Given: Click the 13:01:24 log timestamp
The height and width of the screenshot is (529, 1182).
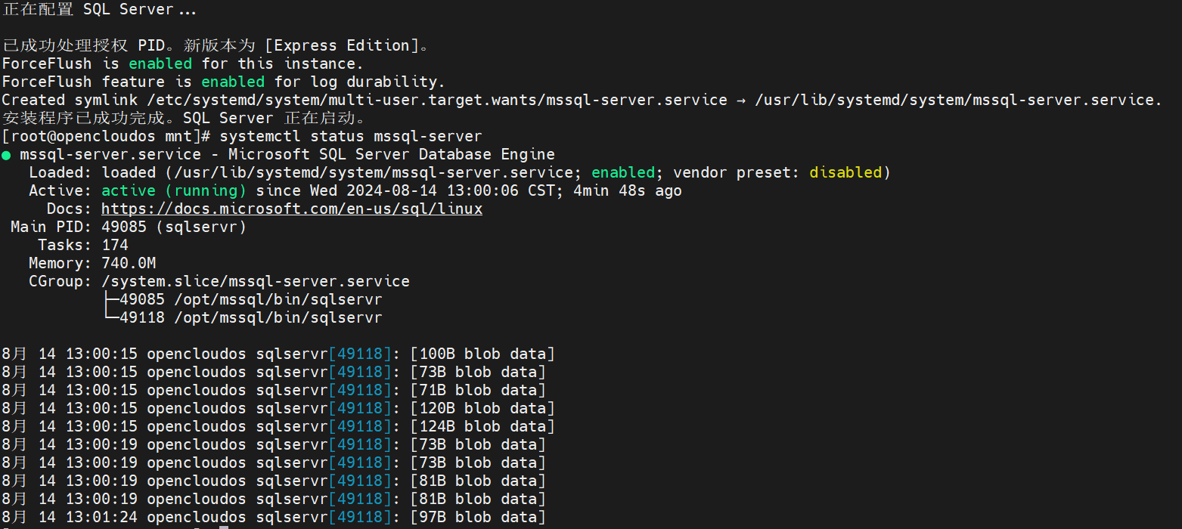Looking at the screenshot, I should 101,518.
